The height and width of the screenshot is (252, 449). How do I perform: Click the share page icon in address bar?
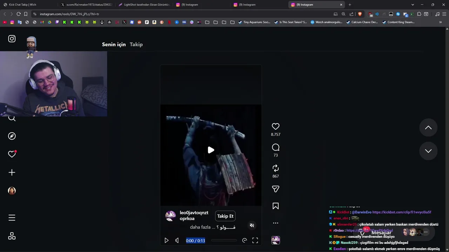point(351,14)
